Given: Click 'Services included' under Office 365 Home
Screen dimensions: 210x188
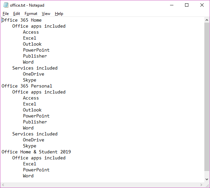Looking at the screenshot, I should [35, 68].
